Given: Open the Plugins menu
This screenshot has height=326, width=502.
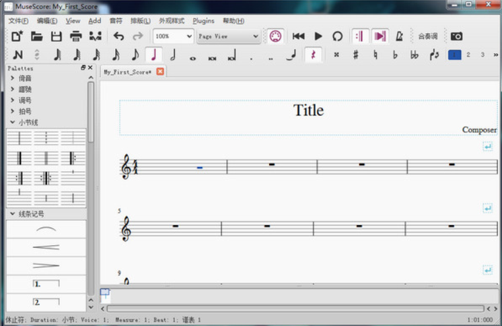Looking at the screenshot, I should pos(203,21).
